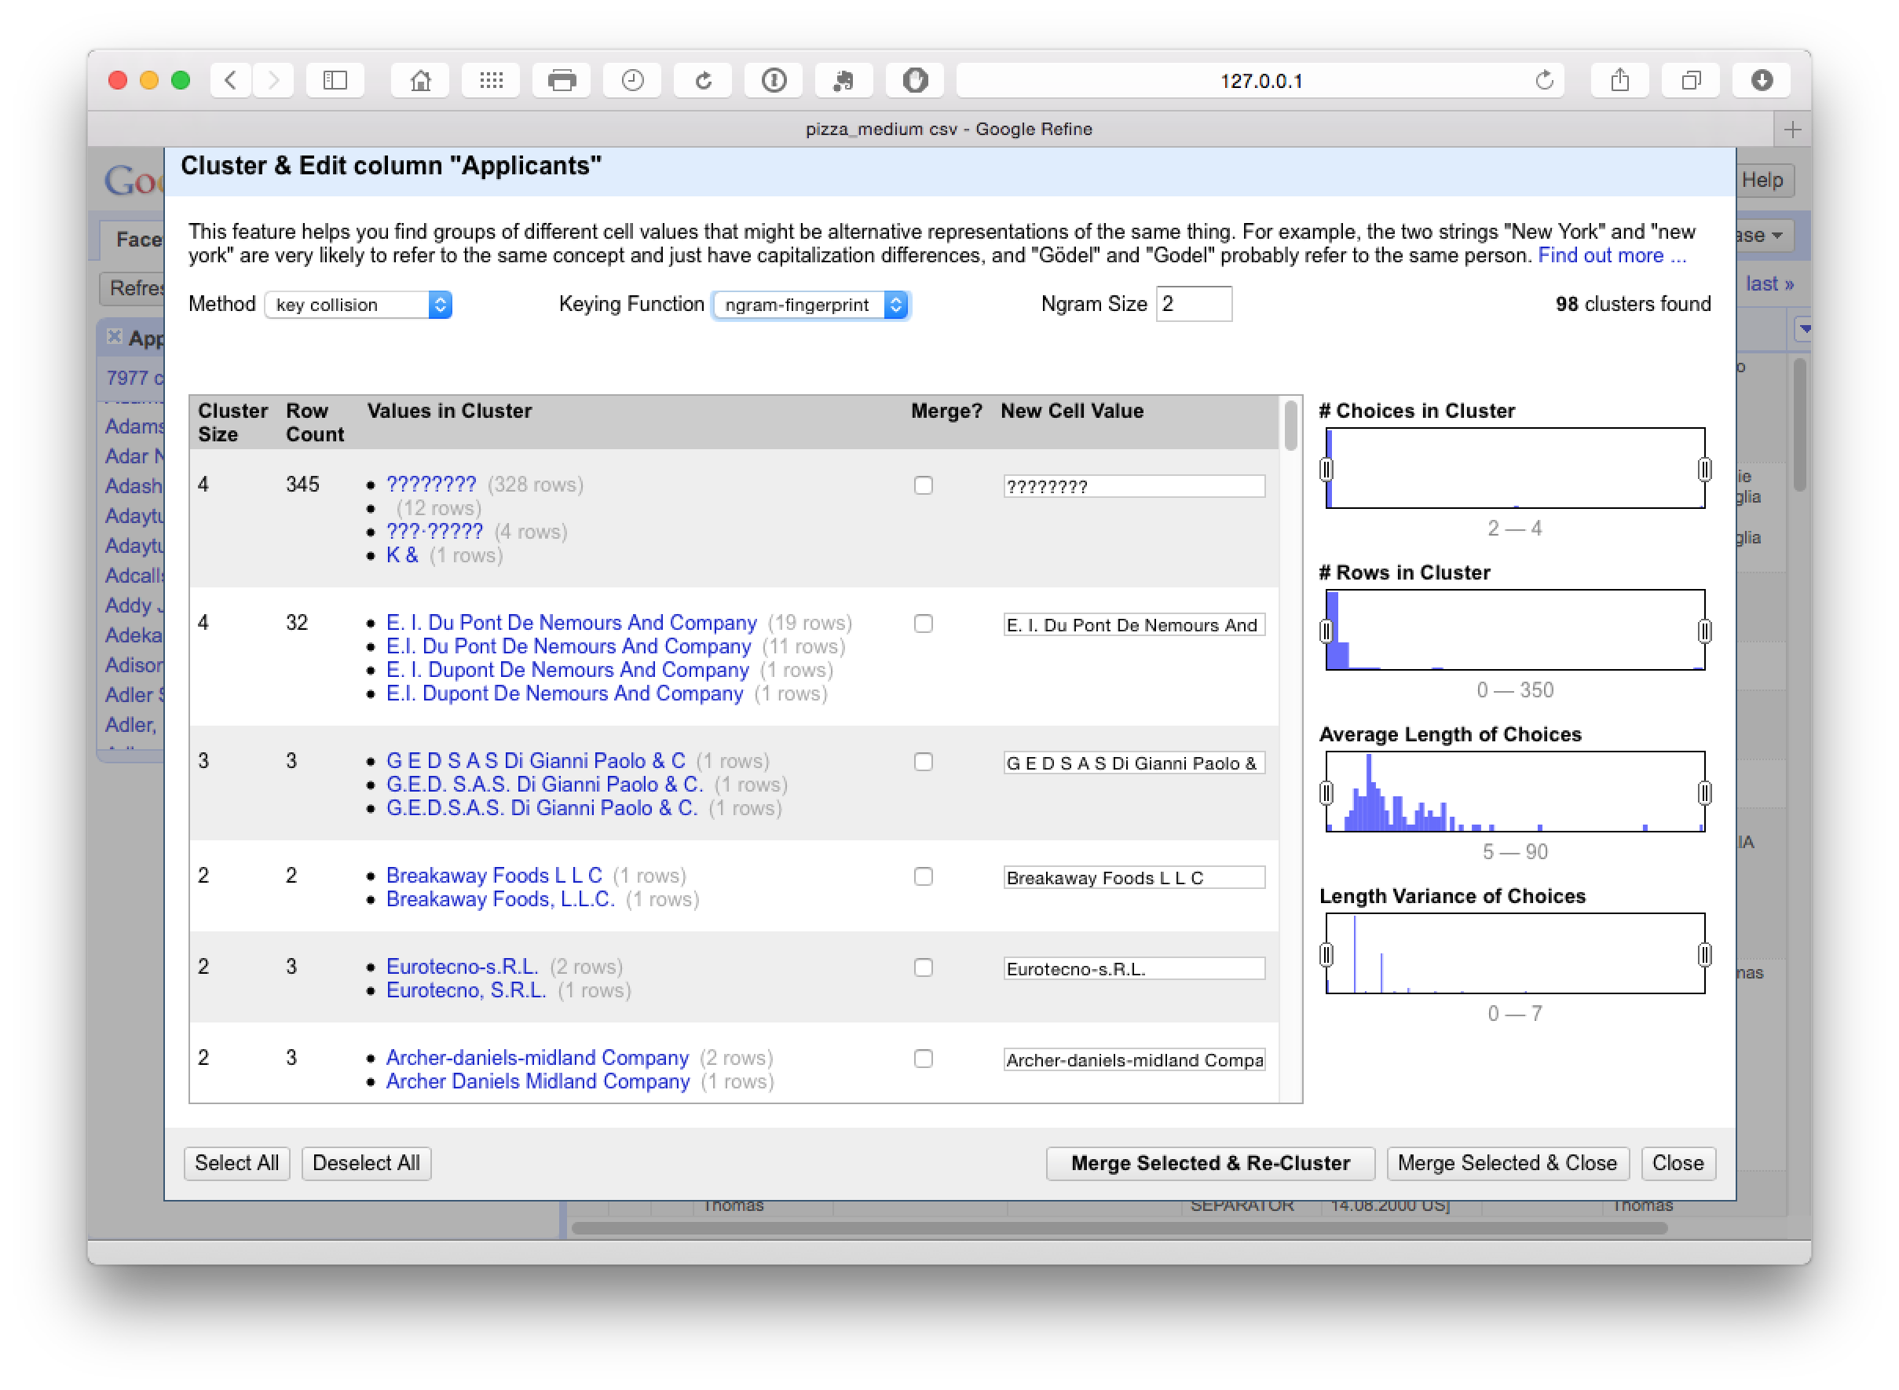1899x1390 pixels.
Task: Open the 1Password toolbar icon
Action: point(774,81)
